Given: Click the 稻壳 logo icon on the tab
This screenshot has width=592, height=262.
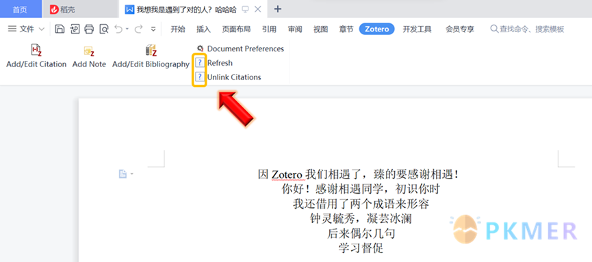Looking at the screenshot, I should point(54,10).
